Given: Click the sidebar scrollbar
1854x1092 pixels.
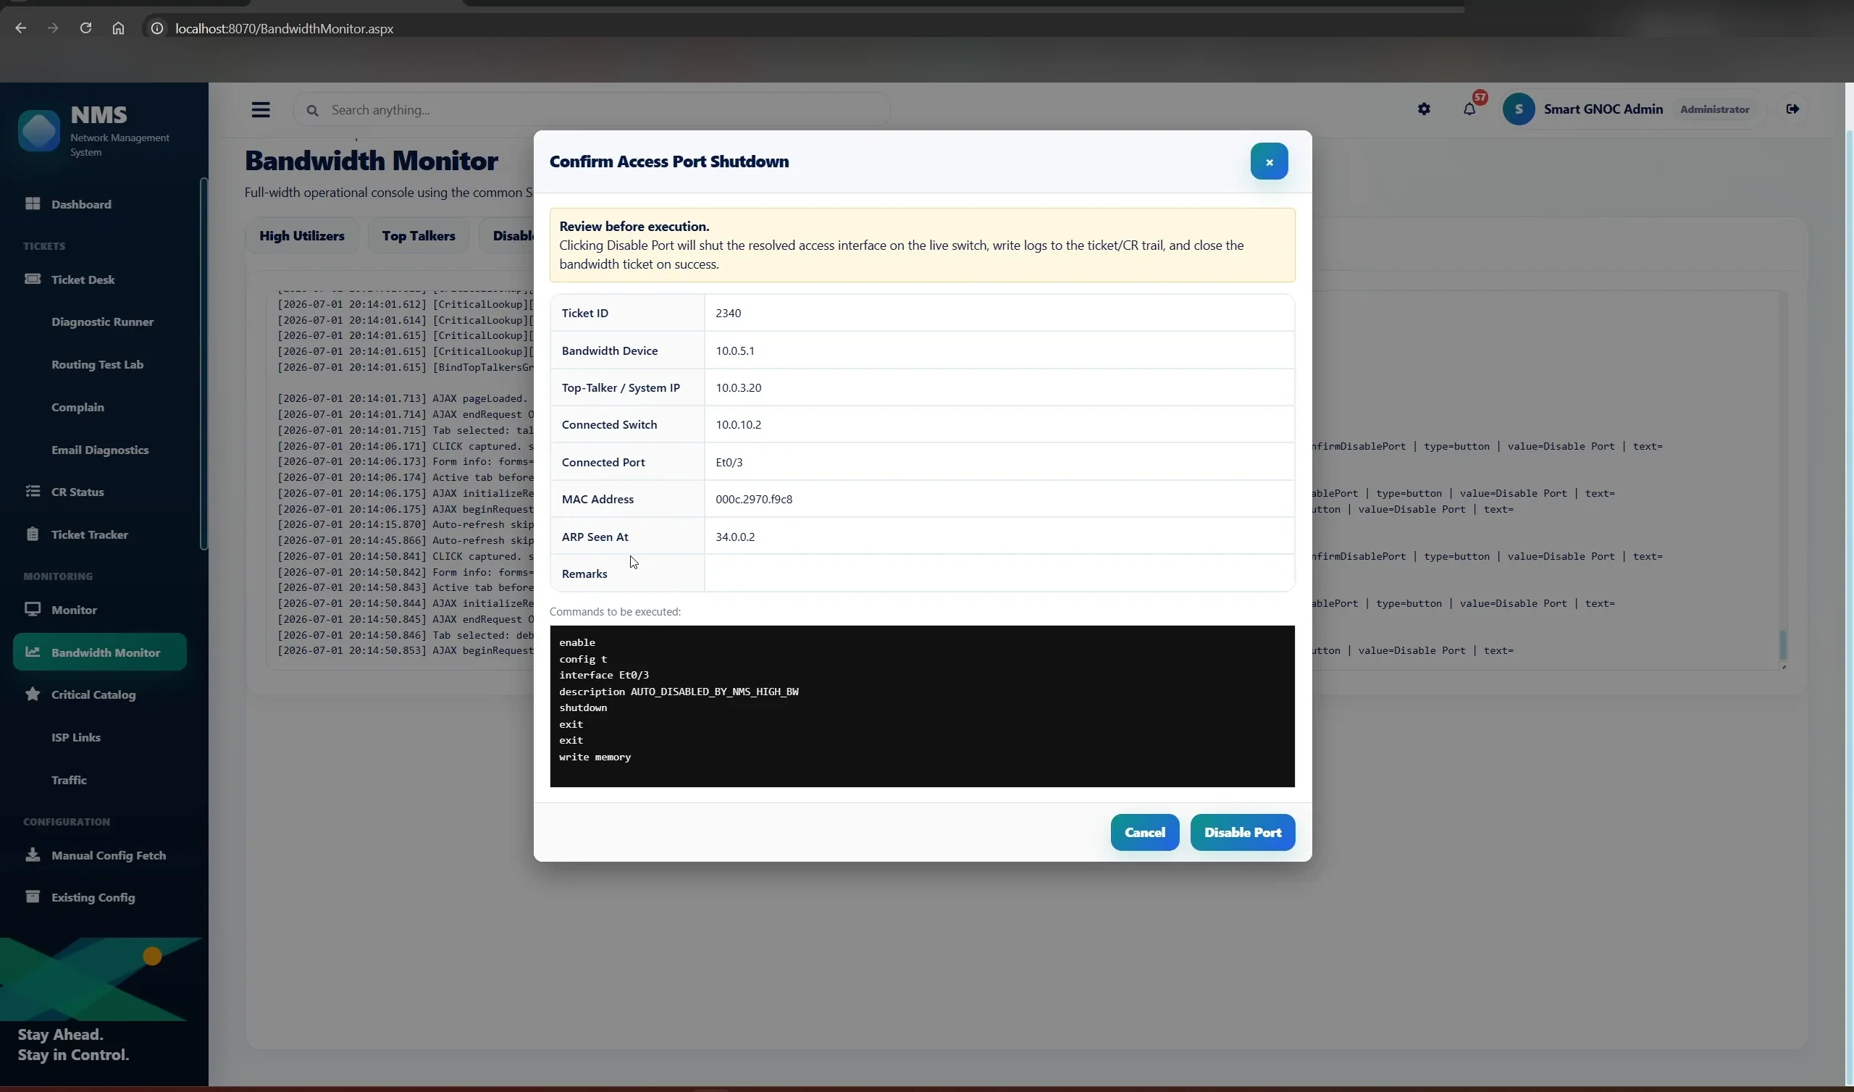Looking at the screenshot, I should [x=204, y=364].
